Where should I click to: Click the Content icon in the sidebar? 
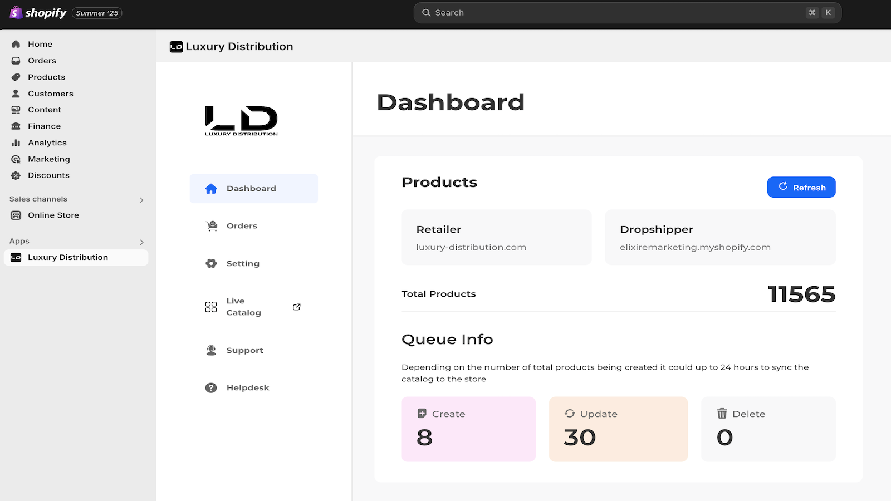coord(16,110)
